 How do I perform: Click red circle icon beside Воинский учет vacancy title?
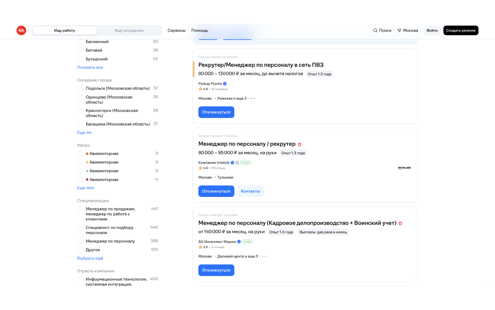tap(400, 223)
